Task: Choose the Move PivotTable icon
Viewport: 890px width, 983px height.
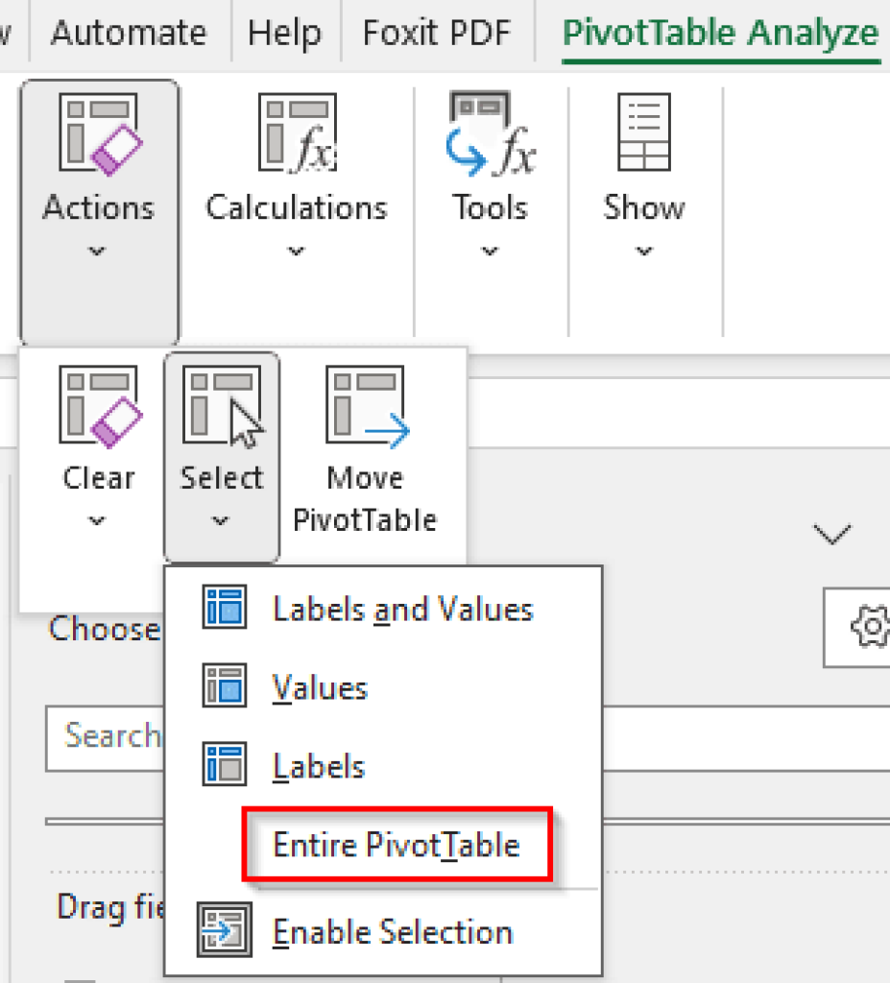Action: pyautogui.click(x=365, y=403)
